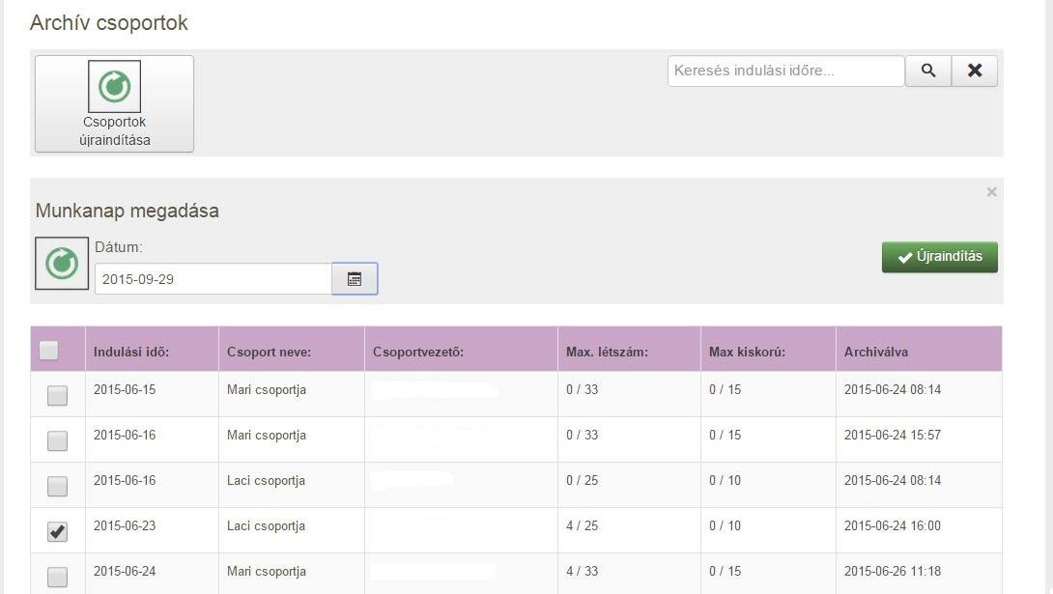Image resolution: width=1053 pixels, height=594 pixels.
Task: Toggle the select-all checkbox in table header
Action: coord(49,351)
